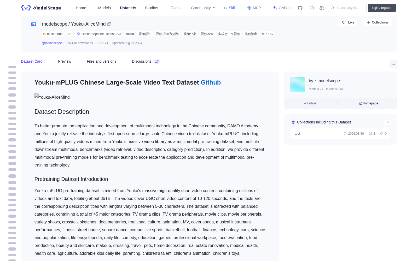
Task: Go to Home in the navigation bar
Action: click(x=81, y=8)
